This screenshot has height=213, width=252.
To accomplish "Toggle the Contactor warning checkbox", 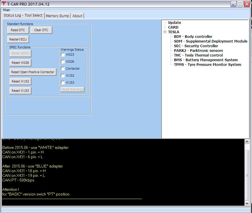I will coord(63,68).
